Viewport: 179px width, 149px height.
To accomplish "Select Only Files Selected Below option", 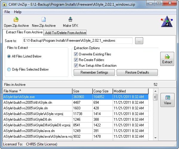I will (9, 69).
